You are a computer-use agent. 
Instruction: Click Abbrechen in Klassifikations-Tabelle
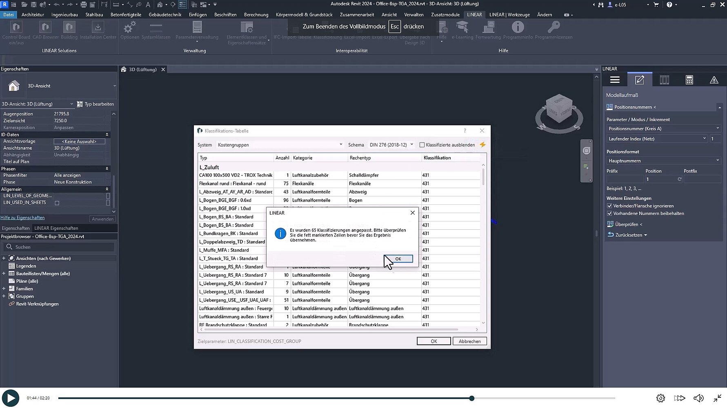click(469, 341)
